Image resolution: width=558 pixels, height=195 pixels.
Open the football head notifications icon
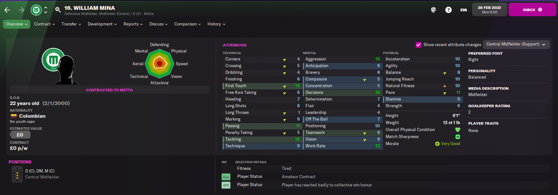point(433,10)
